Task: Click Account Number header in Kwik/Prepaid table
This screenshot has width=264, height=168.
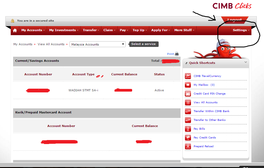Action: [61, 126]
